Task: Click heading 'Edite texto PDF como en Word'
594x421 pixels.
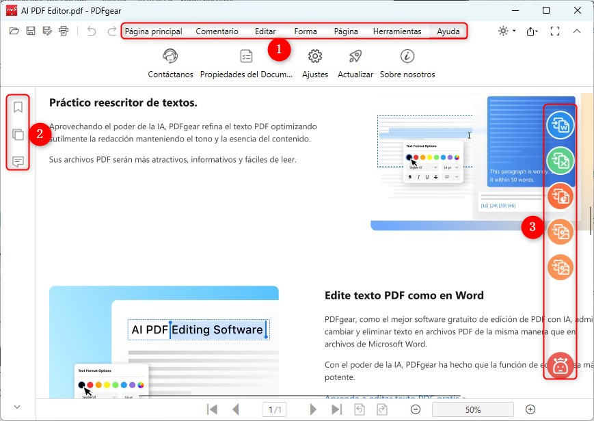Action: point(404,295)
